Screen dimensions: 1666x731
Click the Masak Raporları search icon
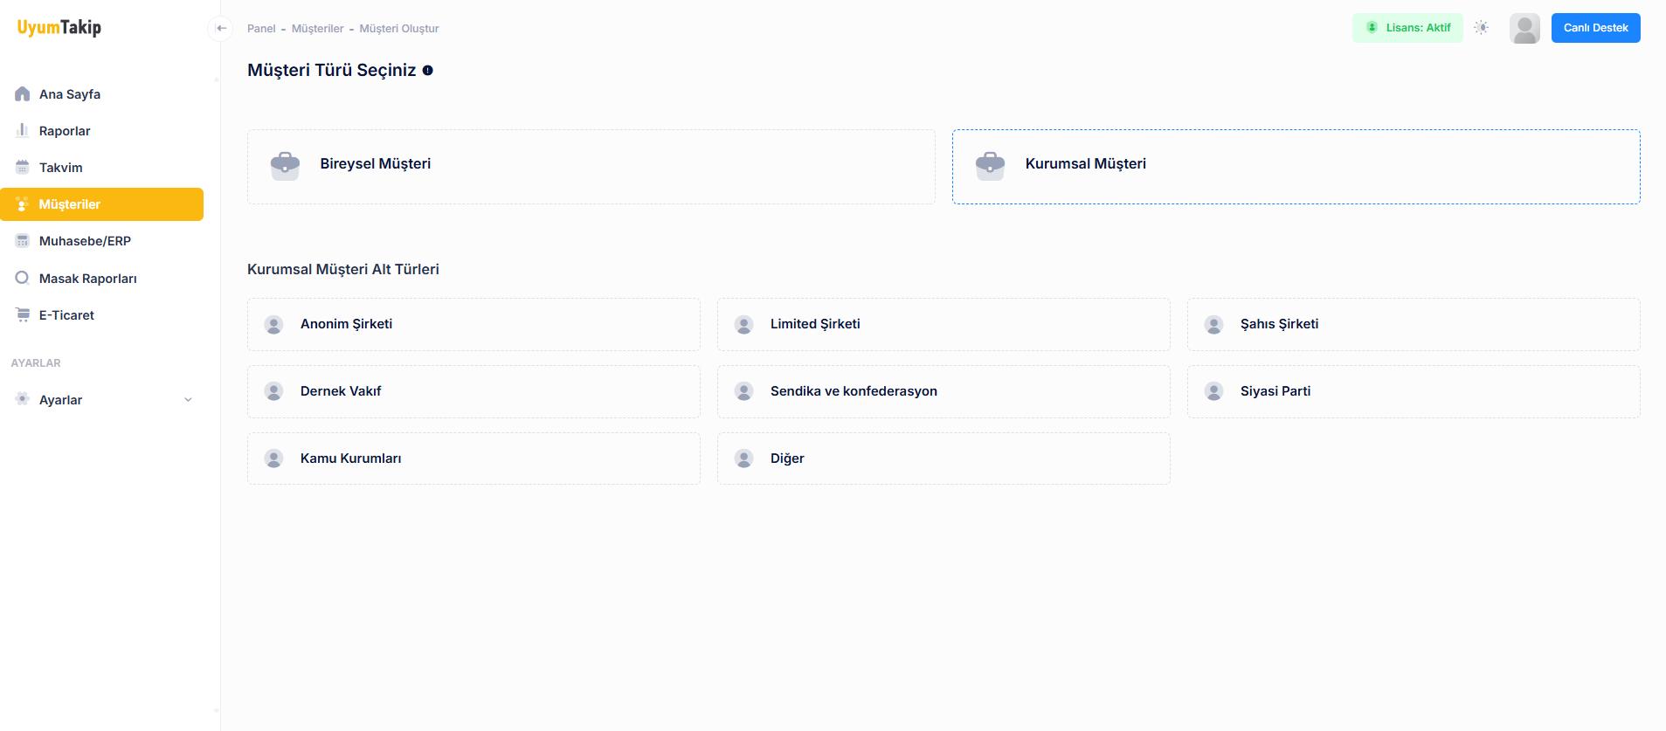23,279
